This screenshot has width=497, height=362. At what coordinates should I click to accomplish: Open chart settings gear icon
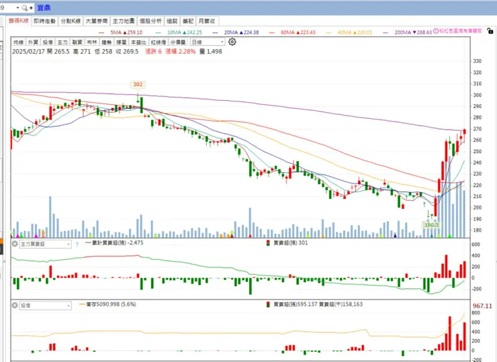[232, 42]
